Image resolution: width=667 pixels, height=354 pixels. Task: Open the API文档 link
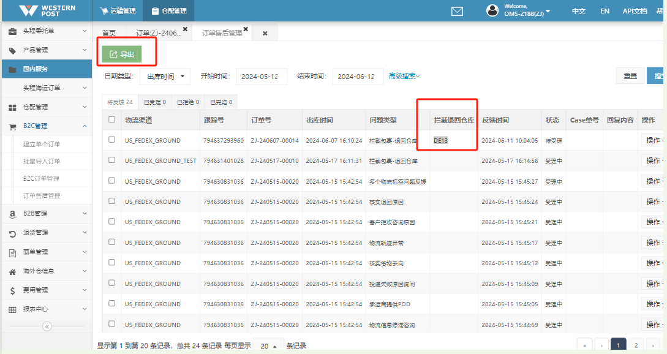tap(635, 11)
